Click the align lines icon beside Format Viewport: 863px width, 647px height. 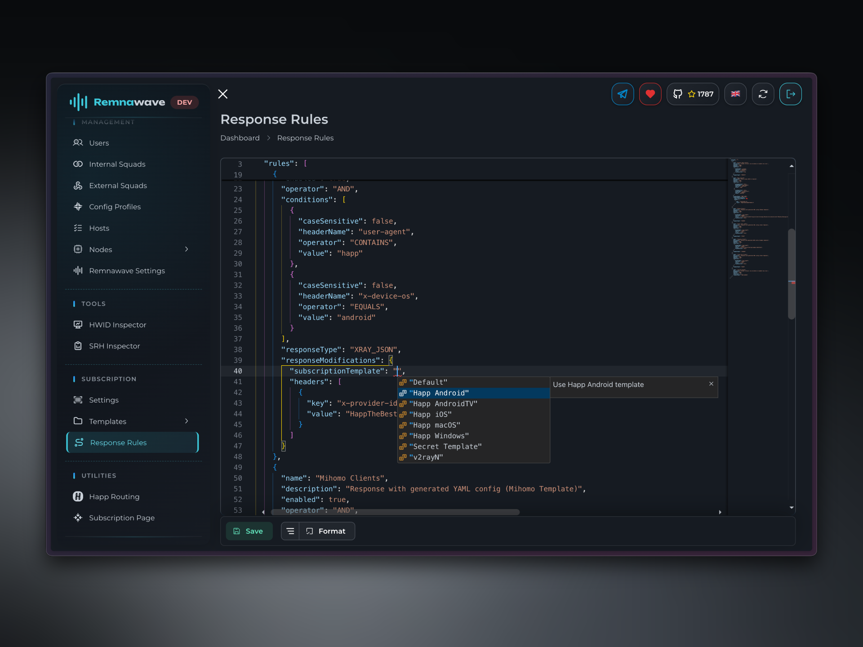point(290,531)
